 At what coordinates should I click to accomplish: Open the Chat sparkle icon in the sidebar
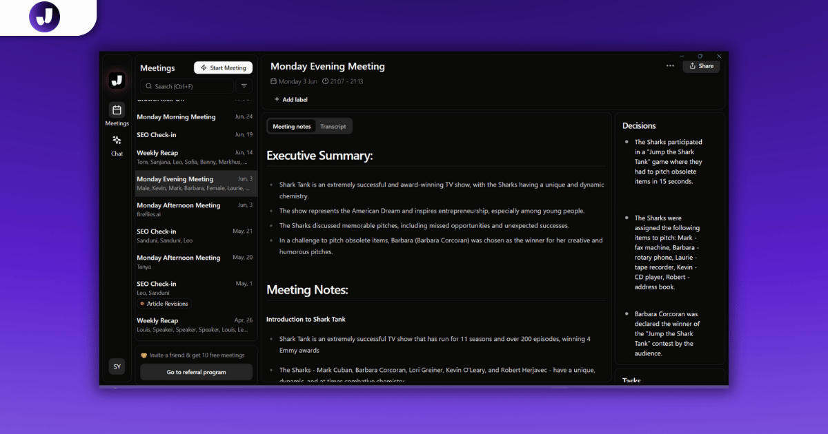(117, 140)
